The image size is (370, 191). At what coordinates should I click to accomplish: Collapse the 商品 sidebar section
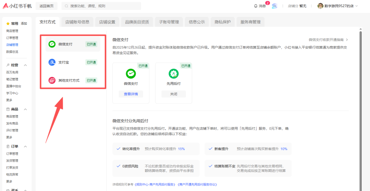[25, 109]
